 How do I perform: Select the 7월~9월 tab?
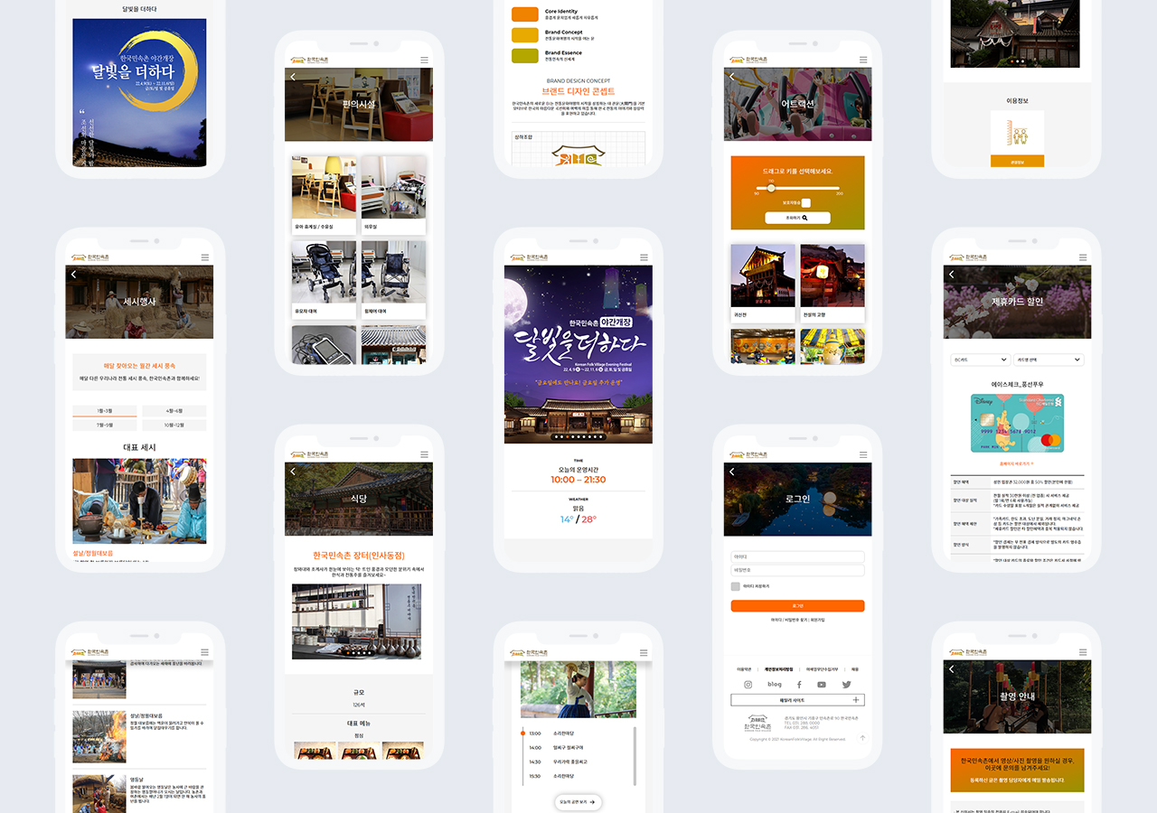click(x=105, y=425)
